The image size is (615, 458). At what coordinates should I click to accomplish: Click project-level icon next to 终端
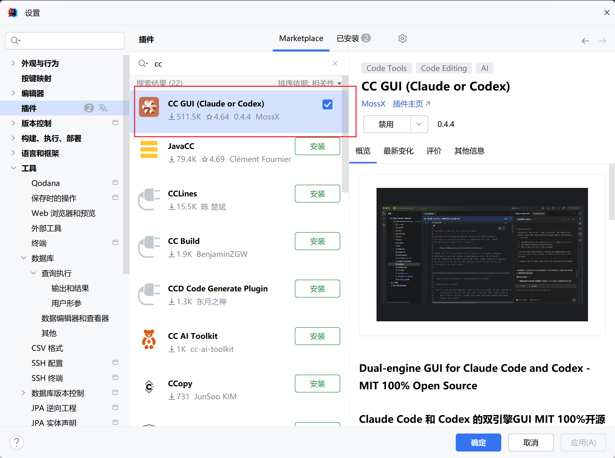click(115, 242)
